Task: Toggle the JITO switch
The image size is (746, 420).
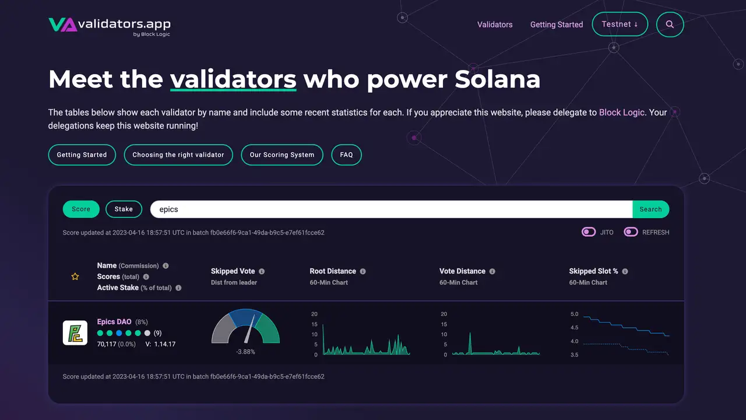Action: [x=589, y=232]
